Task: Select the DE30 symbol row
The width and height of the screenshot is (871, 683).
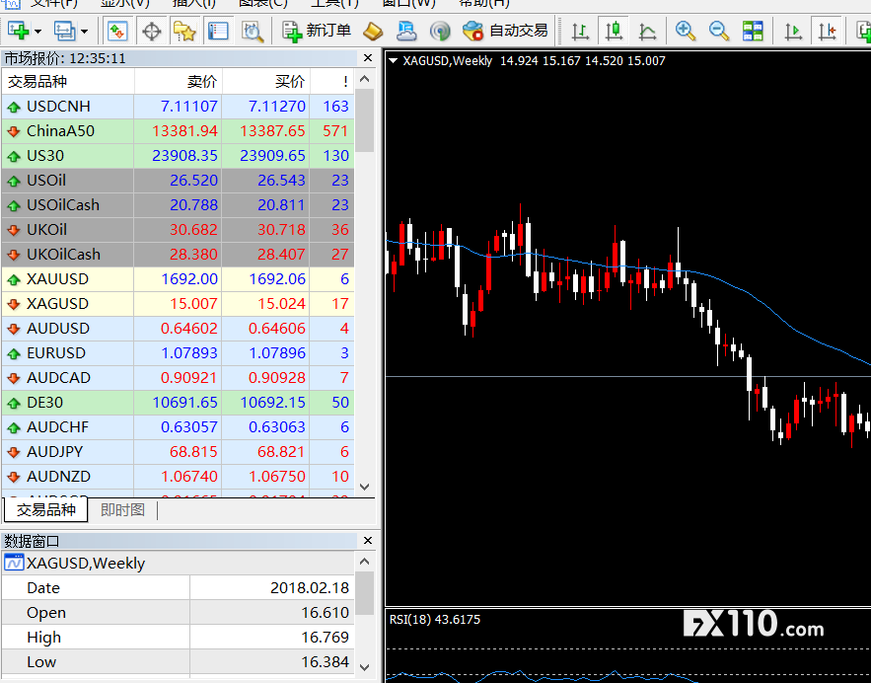Action: [x=178, y=403]
